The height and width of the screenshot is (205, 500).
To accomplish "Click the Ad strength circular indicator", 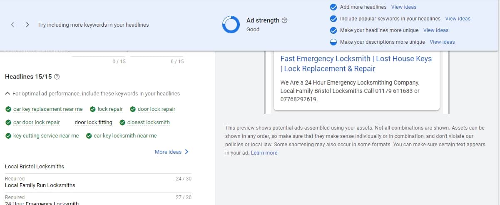I will (231, 25).
